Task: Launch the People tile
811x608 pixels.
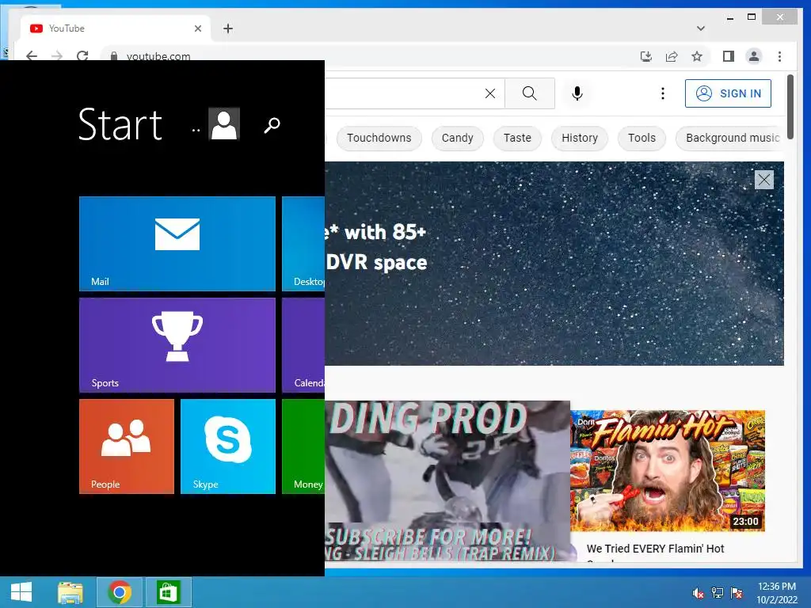Action: tap(126, 446)
